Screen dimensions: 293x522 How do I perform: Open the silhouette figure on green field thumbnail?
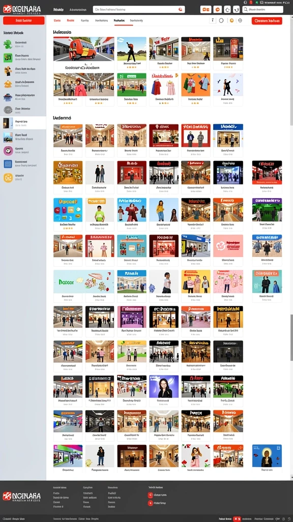point(132,49)
